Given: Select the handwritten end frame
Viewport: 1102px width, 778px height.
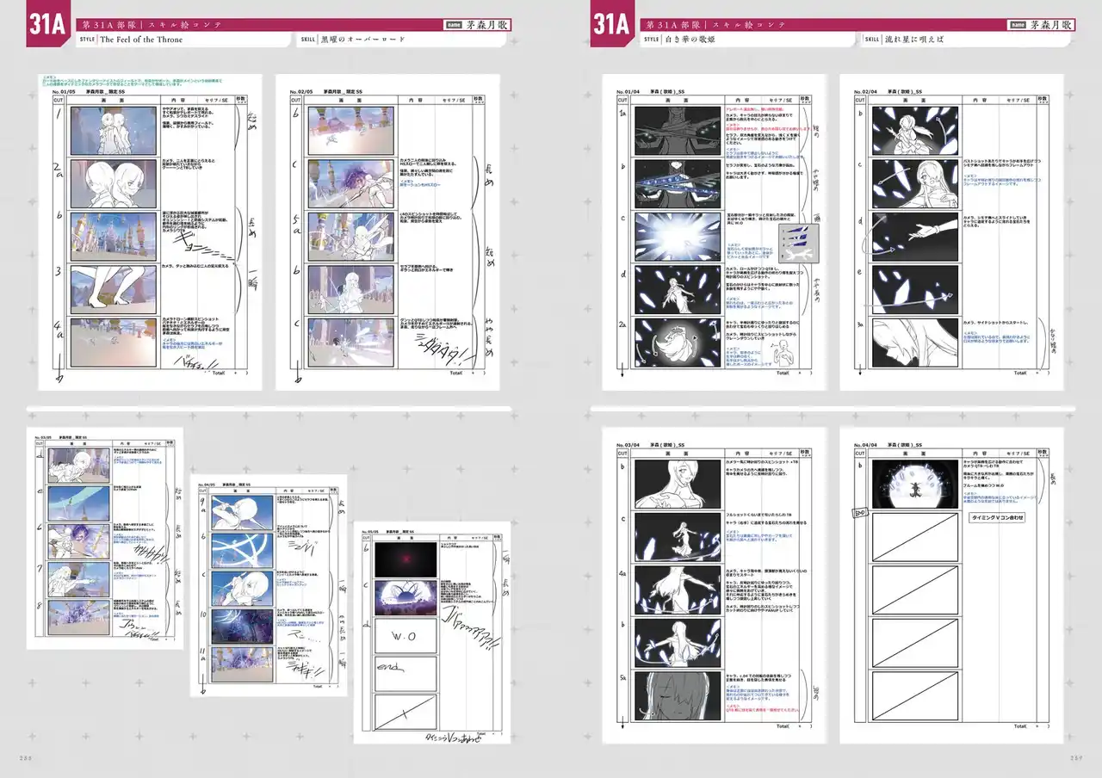Looking at the screenshot, I should [x=406, y=674].
